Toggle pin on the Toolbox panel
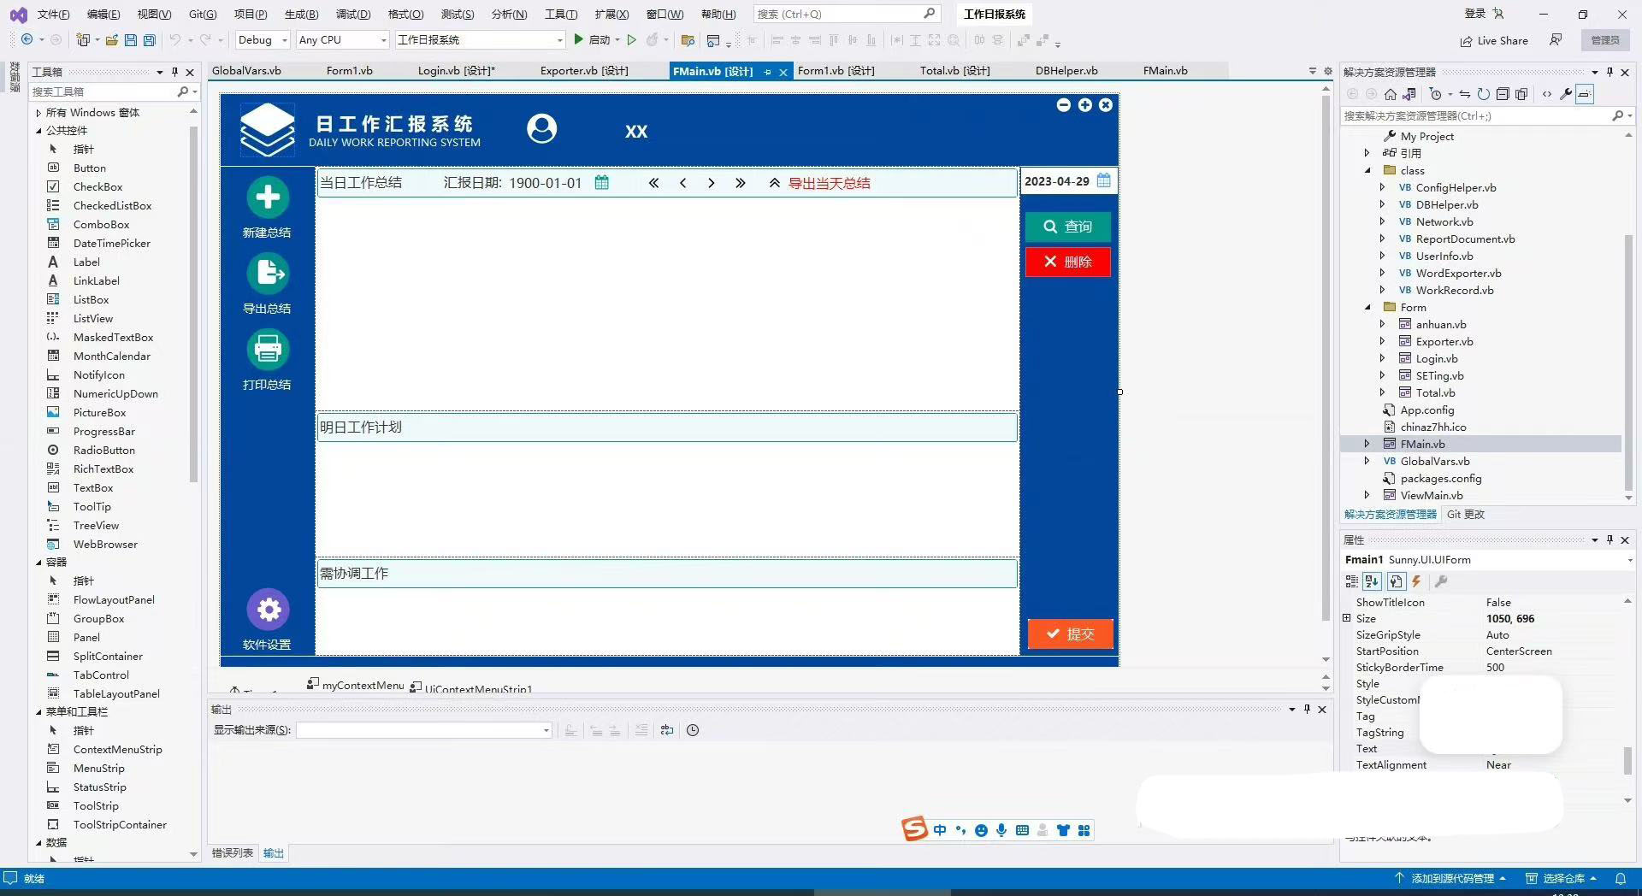 point(174,72)
